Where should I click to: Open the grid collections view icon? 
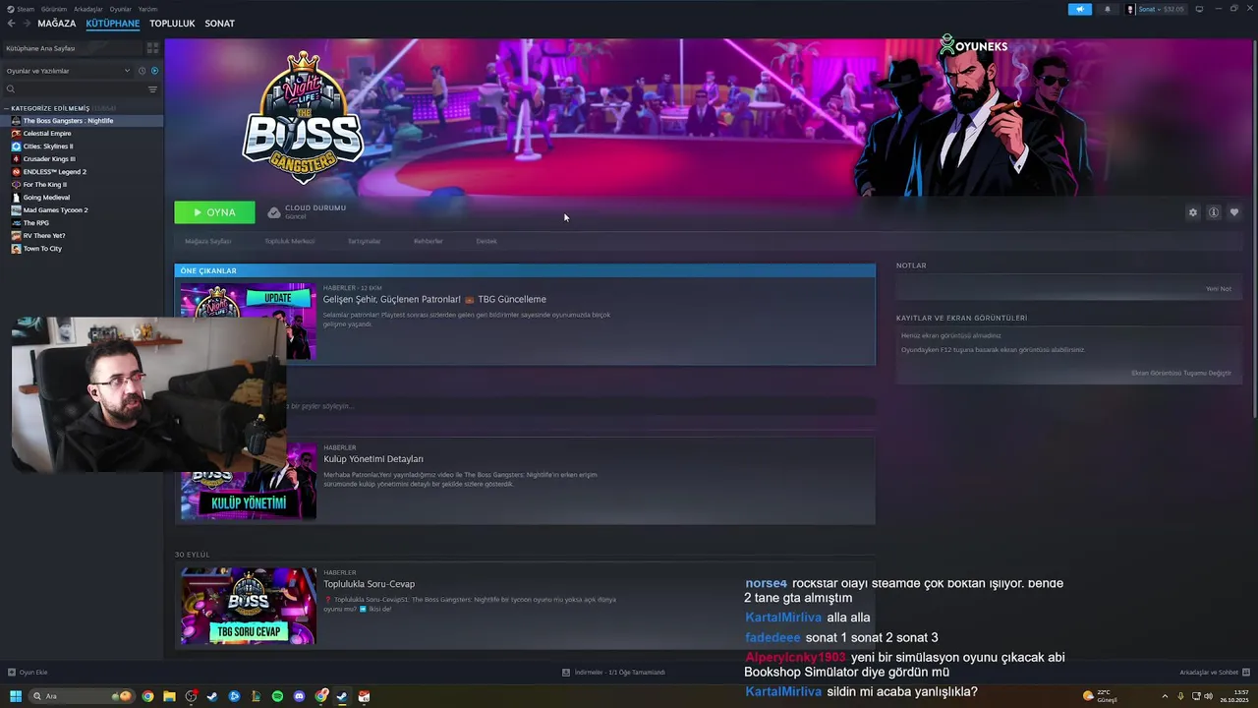(x=152, y=47)
